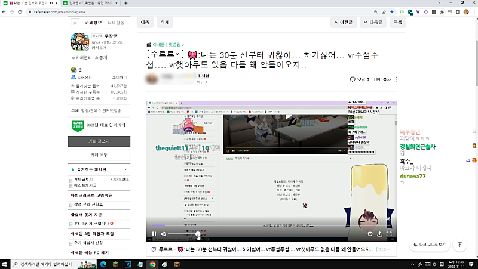Viewport: 478px width, 269px height.
Task: Click the video share icon
Action: click(379, 234)
